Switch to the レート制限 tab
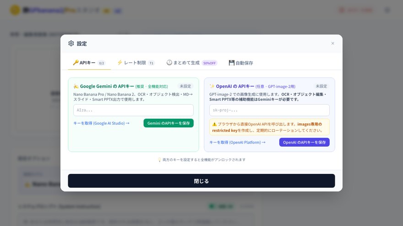 click(136, 63)
